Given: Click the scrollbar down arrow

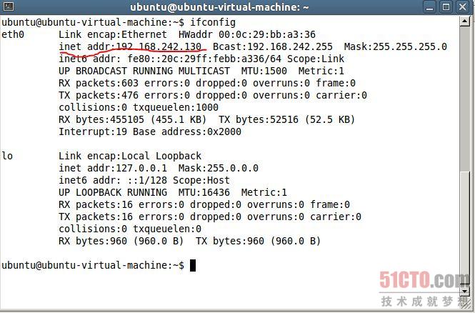Looking at the screenshot, I should (465, 291).
